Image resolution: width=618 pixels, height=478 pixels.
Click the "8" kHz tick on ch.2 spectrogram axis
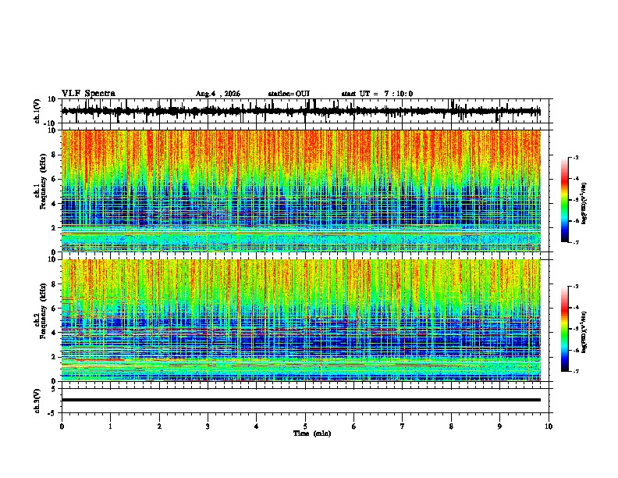(54, 284)
